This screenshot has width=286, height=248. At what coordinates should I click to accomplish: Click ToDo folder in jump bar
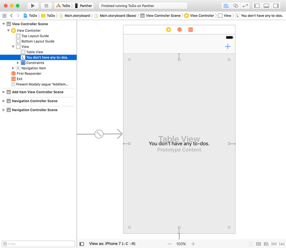(48, 16)
